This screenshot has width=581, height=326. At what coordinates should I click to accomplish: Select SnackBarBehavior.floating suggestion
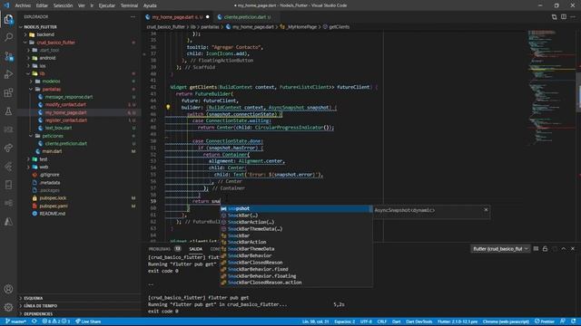[x=297, y=275]
